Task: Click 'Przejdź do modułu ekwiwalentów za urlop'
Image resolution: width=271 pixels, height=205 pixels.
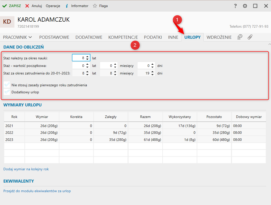Action: [37, 191]
